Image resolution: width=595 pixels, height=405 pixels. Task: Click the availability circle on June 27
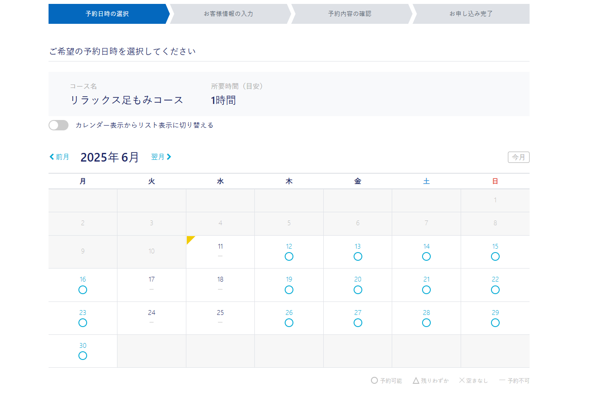coord(358,323)
